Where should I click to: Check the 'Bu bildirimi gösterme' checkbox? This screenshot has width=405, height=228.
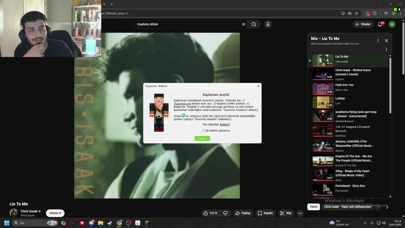[x=204, y=130]
